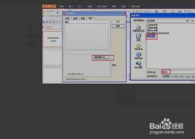Click the 剪切 scissors icon
This screenshot has height=139, width=195.
[48, 12]
